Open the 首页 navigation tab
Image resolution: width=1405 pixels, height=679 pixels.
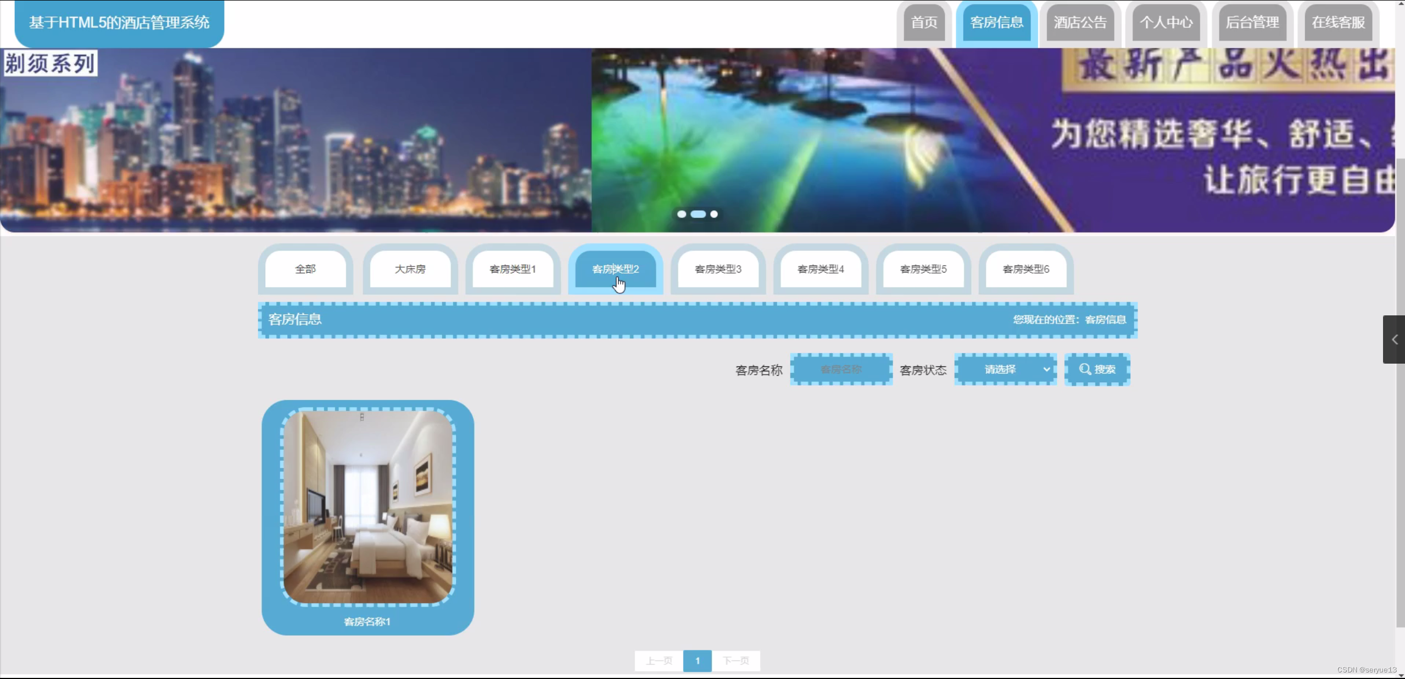point(924,22)
